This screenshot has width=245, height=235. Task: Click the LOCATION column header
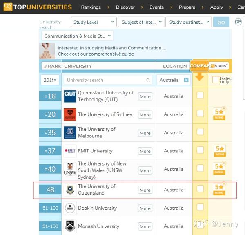pos(175,66)
